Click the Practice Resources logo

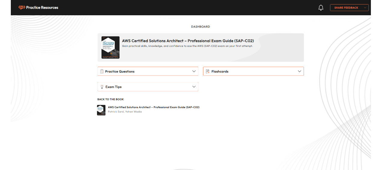[38, 7]
